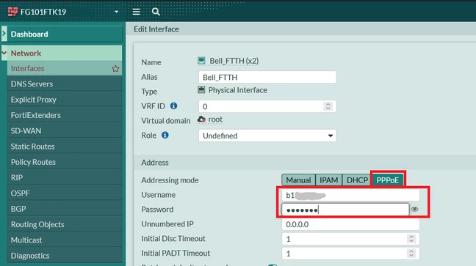Select Manual addressing mode

298,180
